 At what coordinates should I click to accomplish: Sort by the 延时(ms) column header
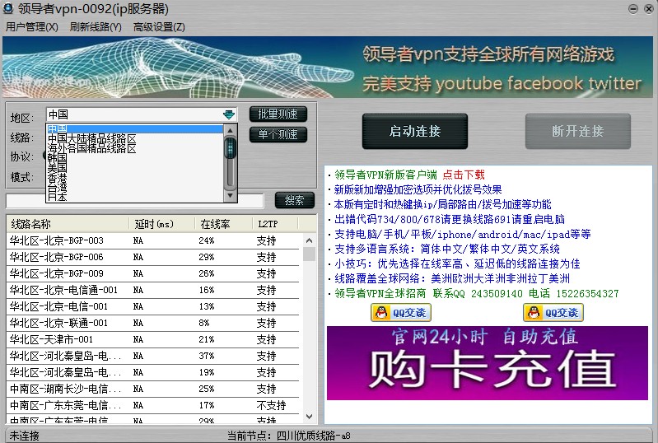pyautogui.click(x=162, y=224)
